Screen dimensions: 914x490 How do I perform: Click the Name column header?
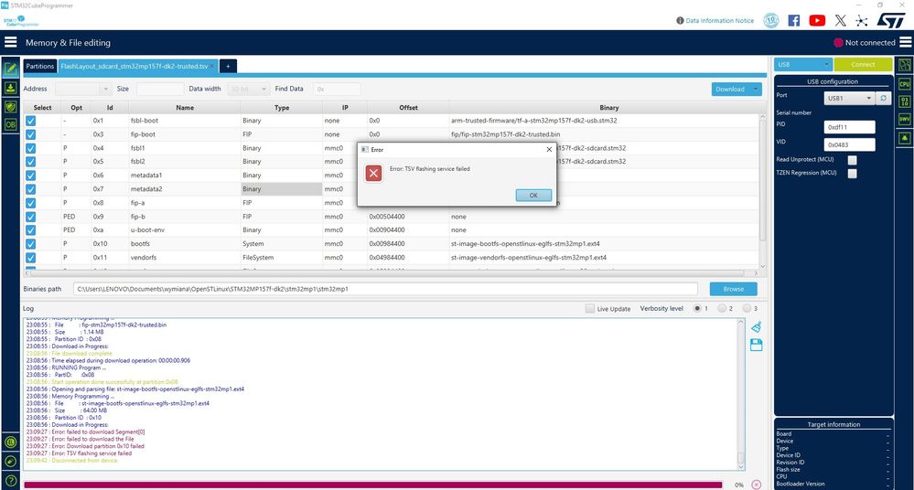184,108
